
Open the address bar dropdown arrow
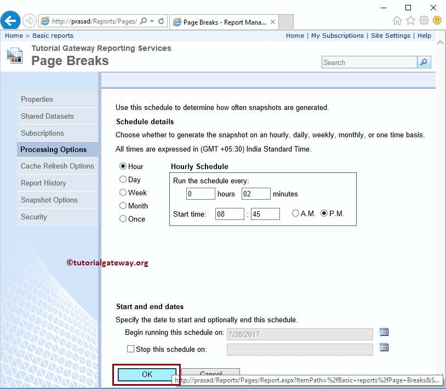(152, 21)
